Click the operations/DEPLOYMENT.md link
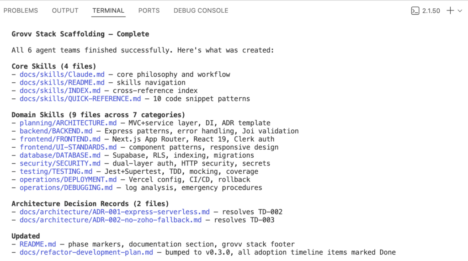Screen dimensions: 468x261 (x=68, y=180)
